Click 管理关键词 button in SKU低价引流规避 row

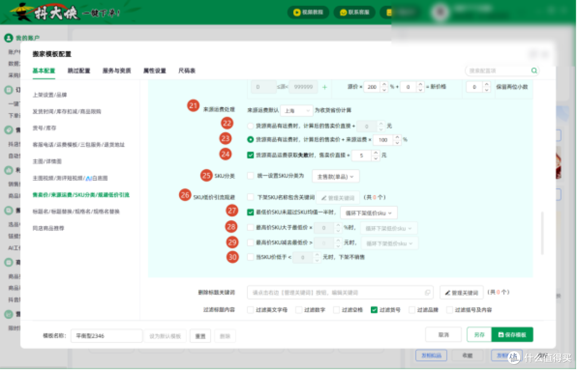coord(338,198)
